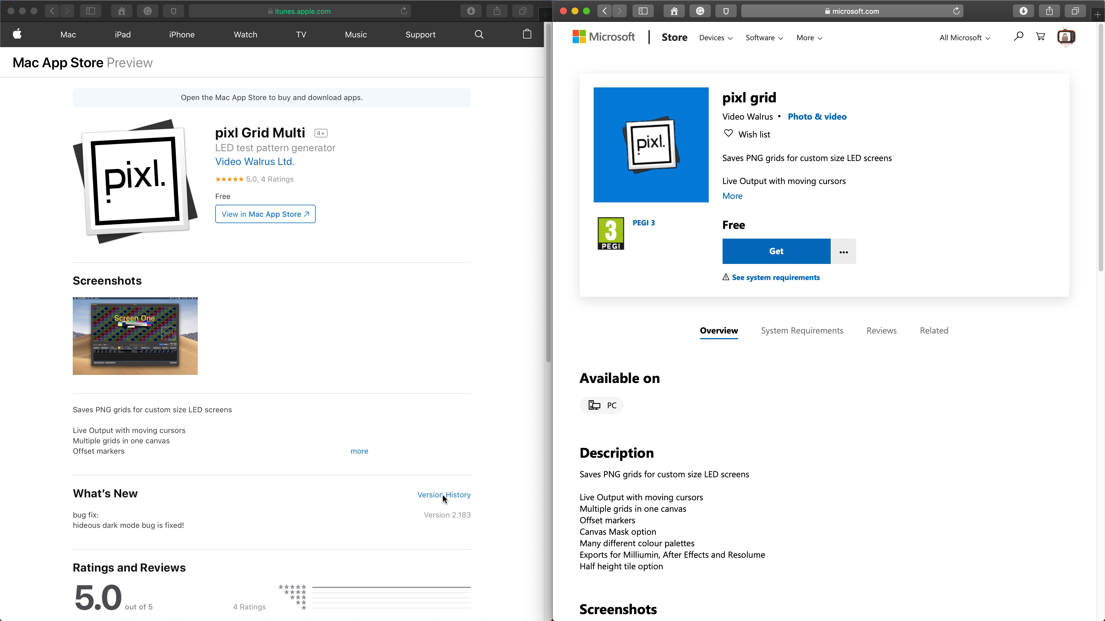Open the Screen One screenshot thumbnail
Viewport: 1105px width, 621px height.
point(135,336)
